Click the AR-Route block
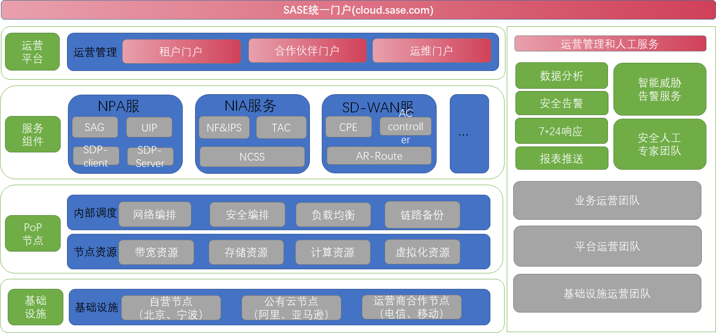The height and width of the screenshot is (333, 716). pyautogui.click(x=379, y=156)
